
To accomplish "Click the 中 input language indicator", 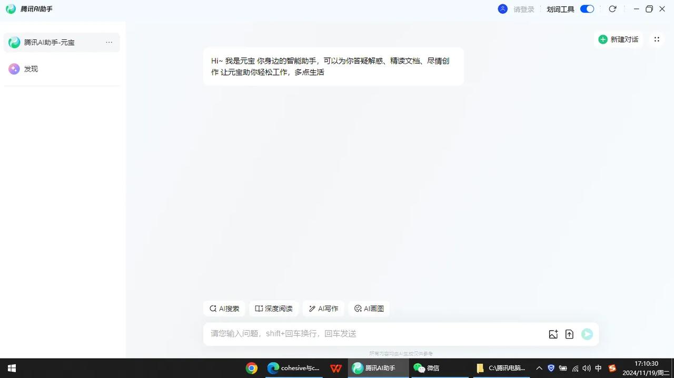I will (x=598, y=368).
